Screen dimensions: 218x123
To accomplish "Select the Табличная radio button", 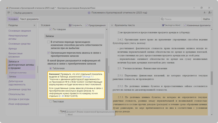I will pos(50,68).
